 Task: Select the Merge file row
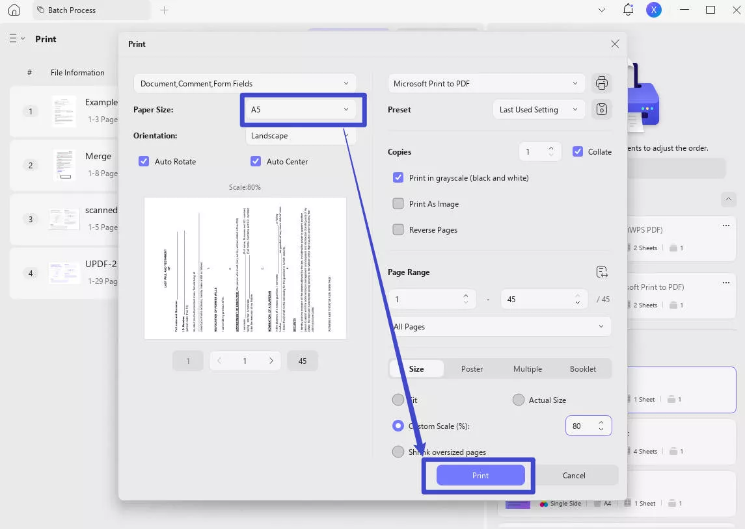point(64,166)
